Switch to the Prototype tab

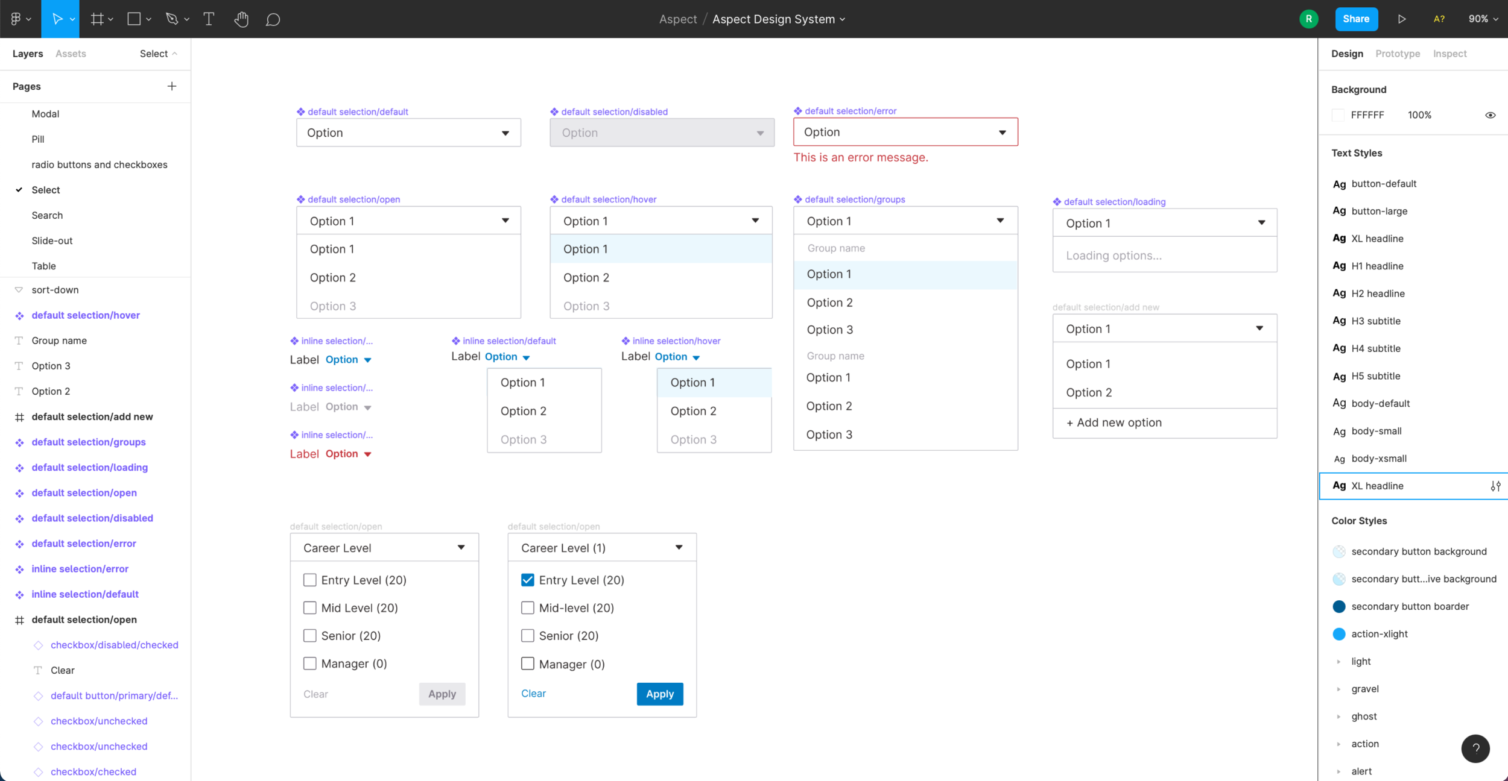(1398, 54)
